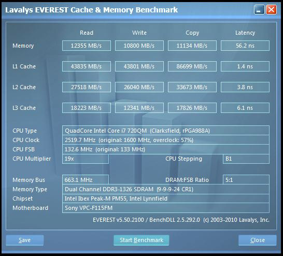Screen dimensions: 283x256
Task: Click the Memory Type DDR3-1326 SDRAM field
Action: pyautogui.click(x=166, y=189)
